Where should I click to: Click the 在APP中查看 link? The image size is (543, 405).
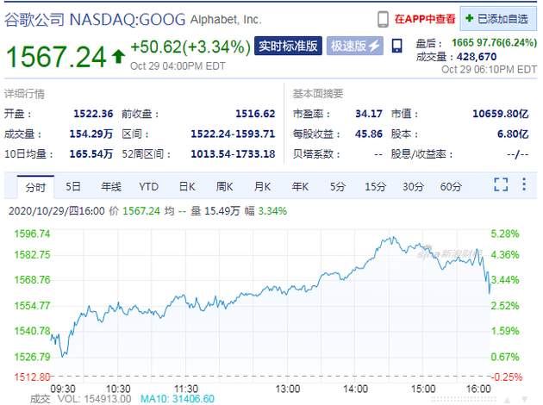425,18
